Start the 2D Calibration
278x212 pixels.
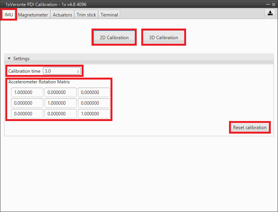[x=114, y=37]
